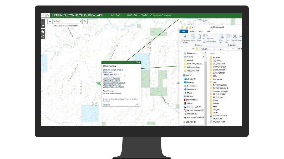
Task: Open CROSSING_RESULTS in navigation pane
Action: [x=195, y=64]
